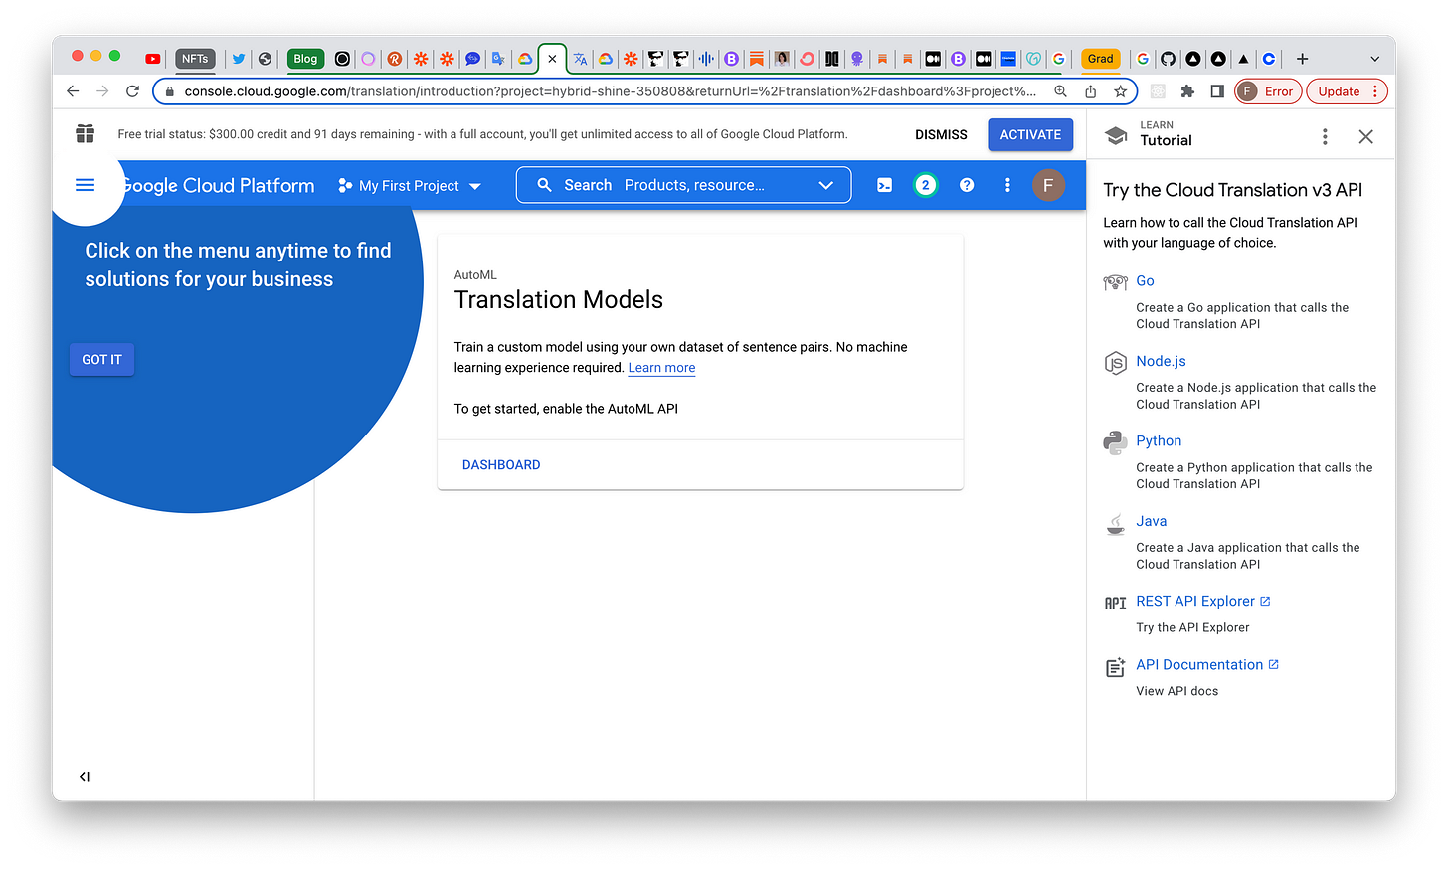Click the graduation cap Learn icon
Screen dimensions: 1448x870
1117,135
